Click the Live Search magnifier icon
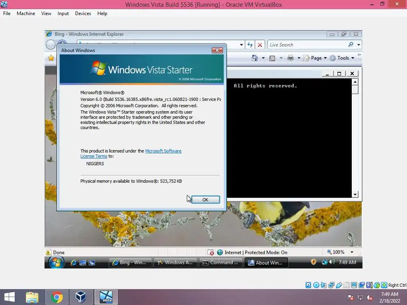 [x=351, y=44]
